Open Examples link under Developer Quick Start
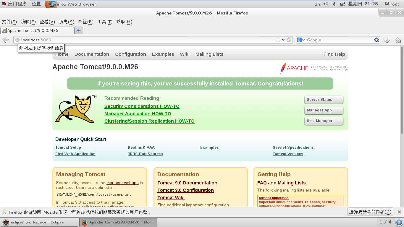Screen dimensions: 404x227 tap(209, 147)
